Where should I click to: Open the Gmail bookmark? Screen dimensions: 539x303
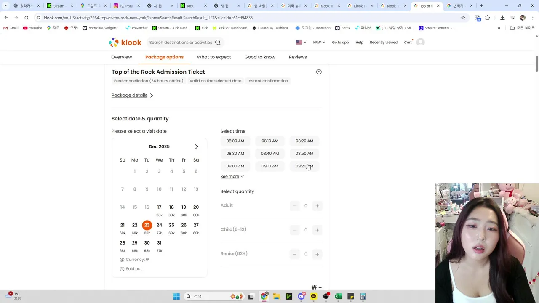11,28
